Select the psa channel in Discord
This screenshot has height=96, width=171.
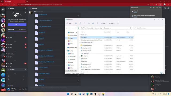coord(17,44)
